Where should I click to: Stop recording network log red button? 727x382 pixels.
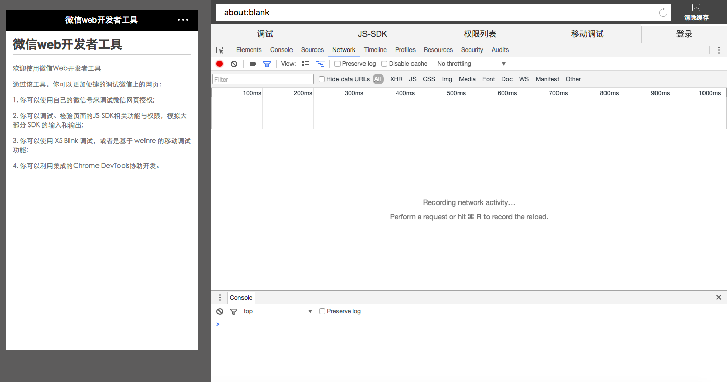click(220, 64)
